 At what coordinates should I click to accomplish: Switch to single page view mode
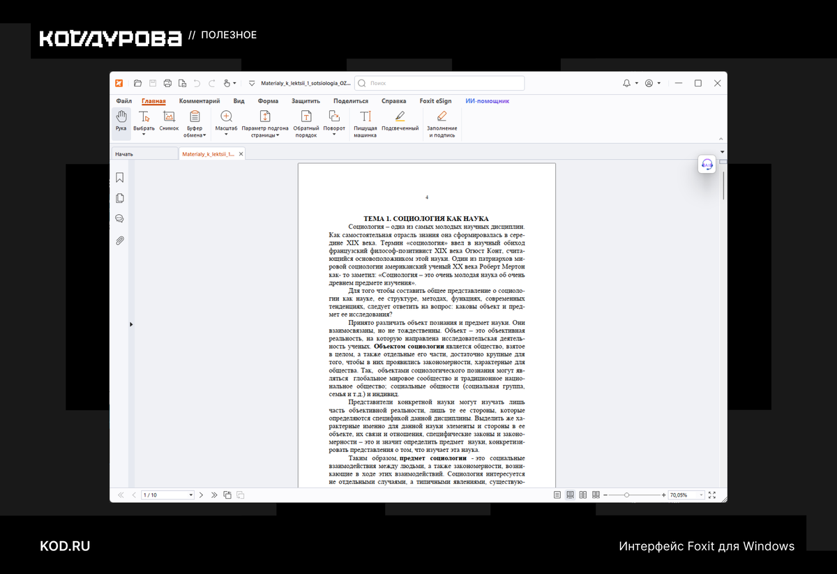coord(557,494)
